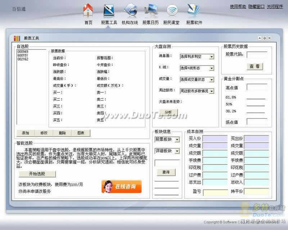
Task: Click the 隐藏窗口 link
Action: point(256,6)
